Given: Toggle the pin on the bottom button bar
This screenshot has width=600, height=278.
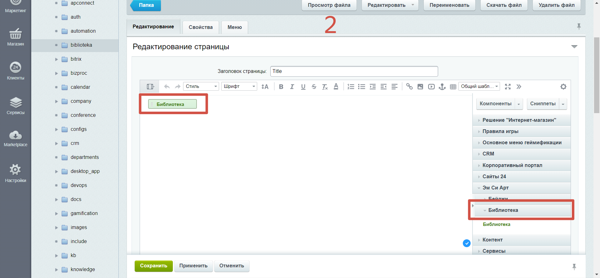Looking at the screenshot, I should click(574, 266).
